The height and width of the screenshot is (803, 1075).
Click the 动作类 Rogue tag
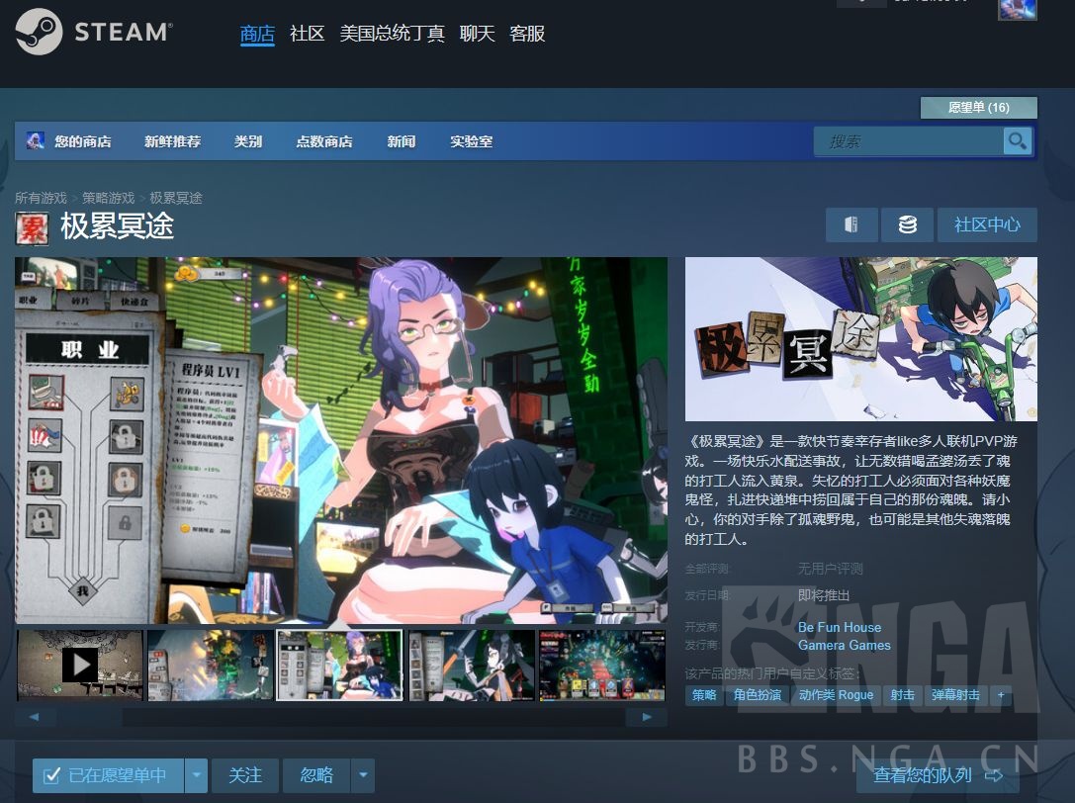(x=836, y=695)
